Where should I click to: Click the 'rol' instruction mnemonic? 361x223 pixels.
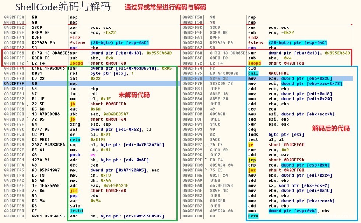click(x=74, y=73)
